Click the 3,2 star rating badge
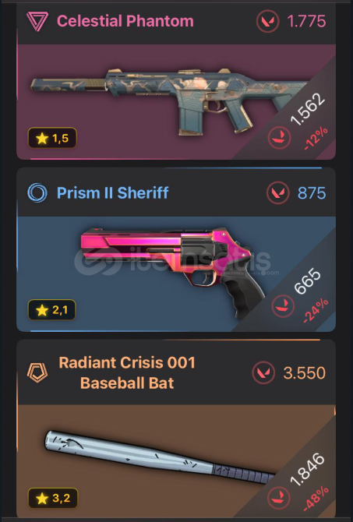The image size is (353, 522). (53, 498)
